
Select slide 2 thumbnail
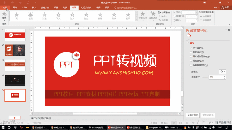[15, 50]
